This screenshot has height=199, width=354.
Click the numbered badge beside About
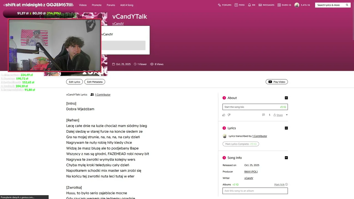pos(224,98)
